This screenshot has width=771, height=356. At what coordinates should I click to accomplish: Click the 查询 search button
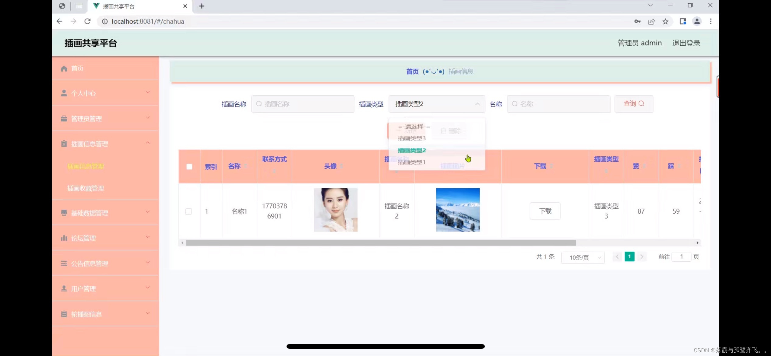click(x=634, y=104)
